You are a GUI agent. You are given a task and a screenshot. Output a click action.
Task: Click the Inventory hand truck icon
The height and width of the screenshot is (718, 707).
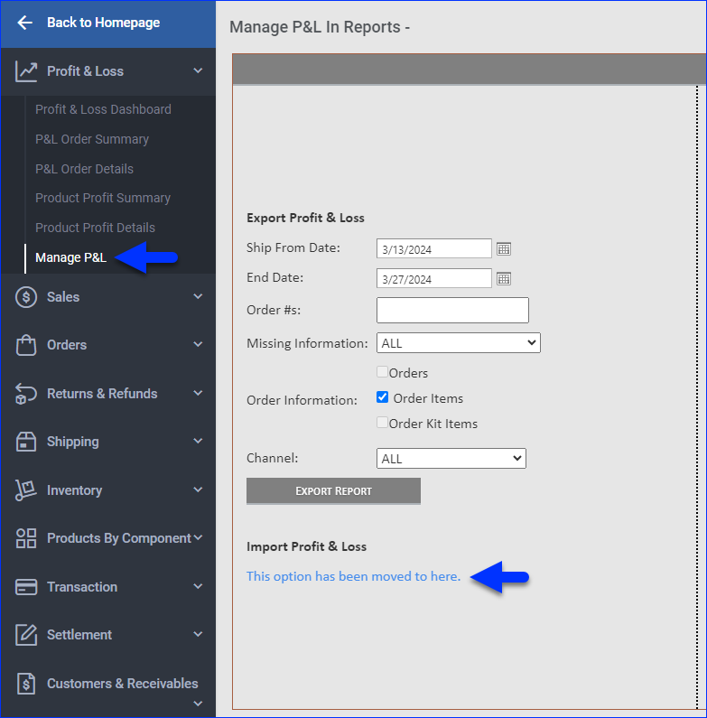pyautogui.click(x=26, y=490)
